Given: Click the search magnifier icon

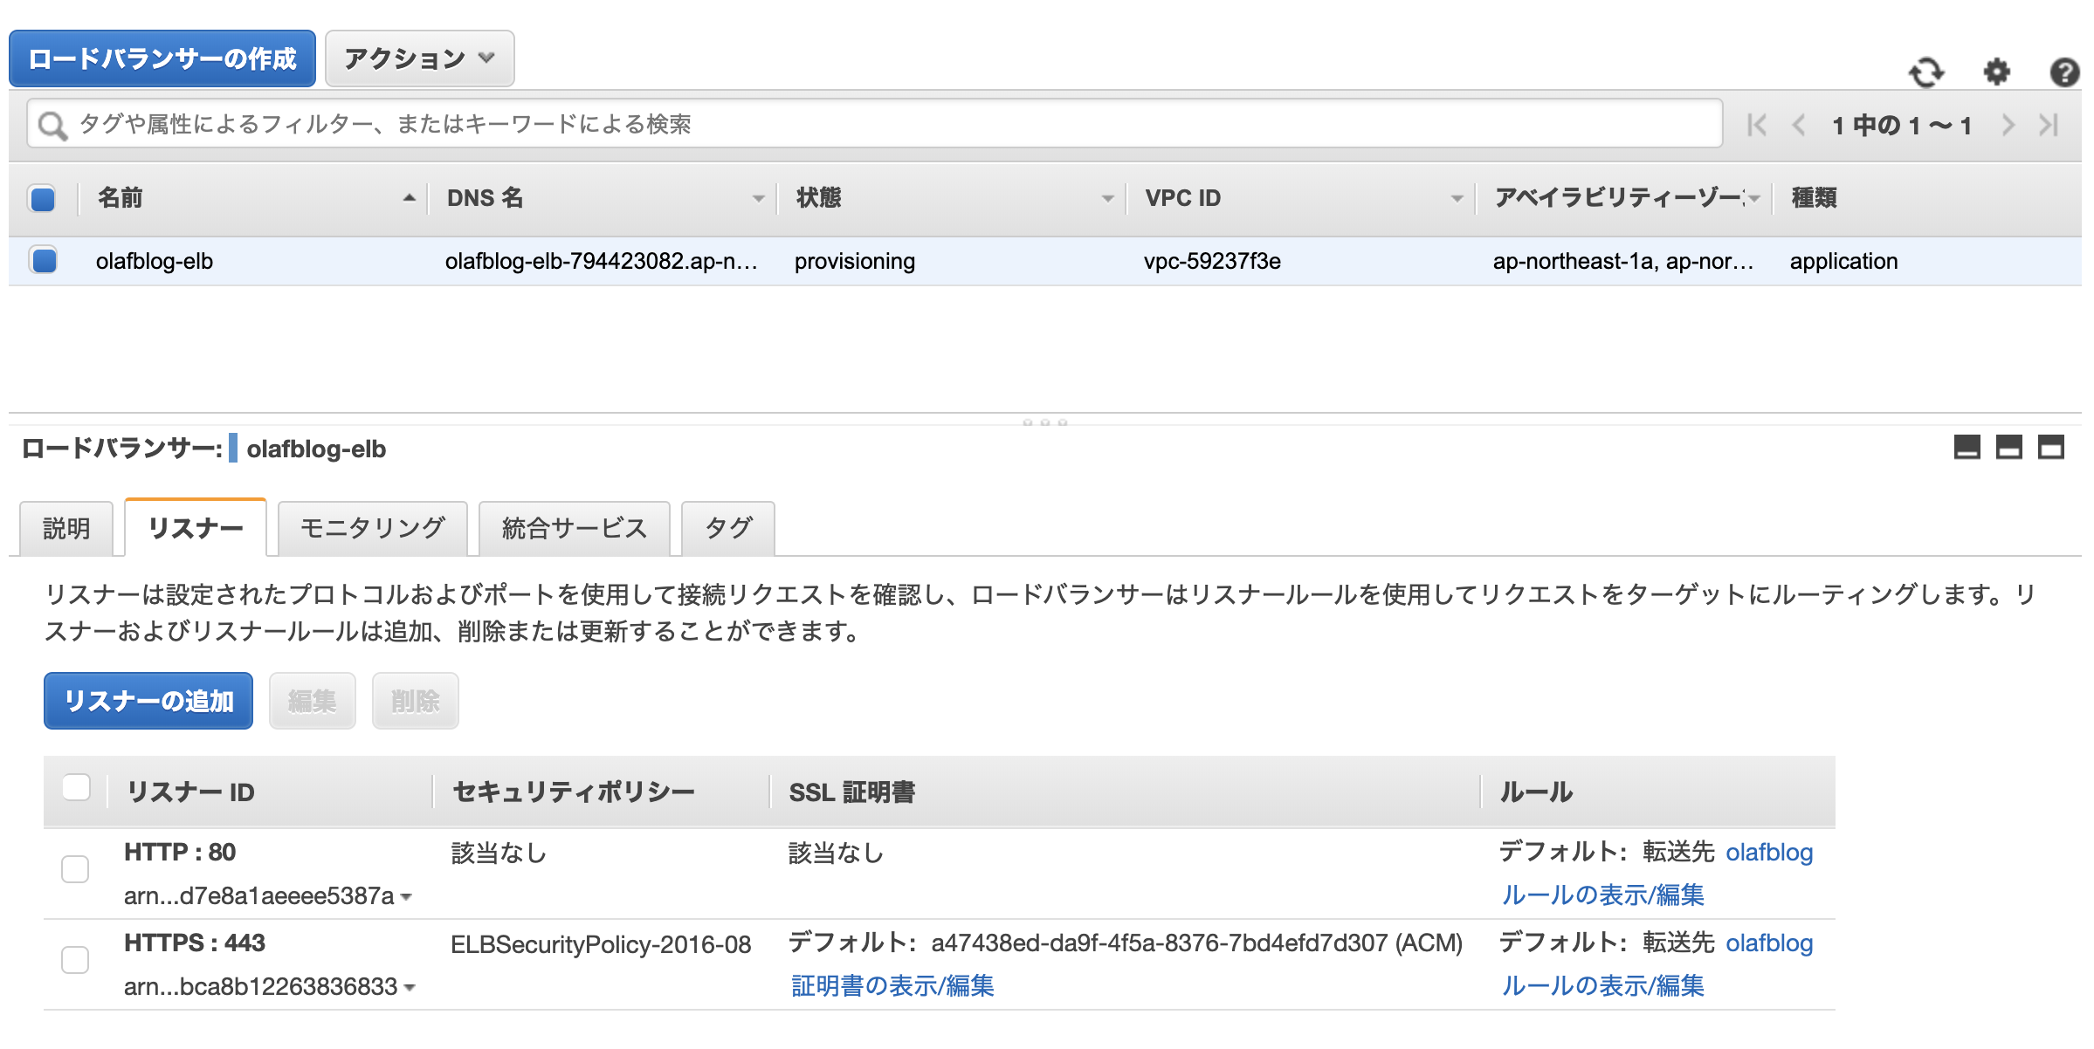Looking at the screenshot, I should [x=53, y=124].
